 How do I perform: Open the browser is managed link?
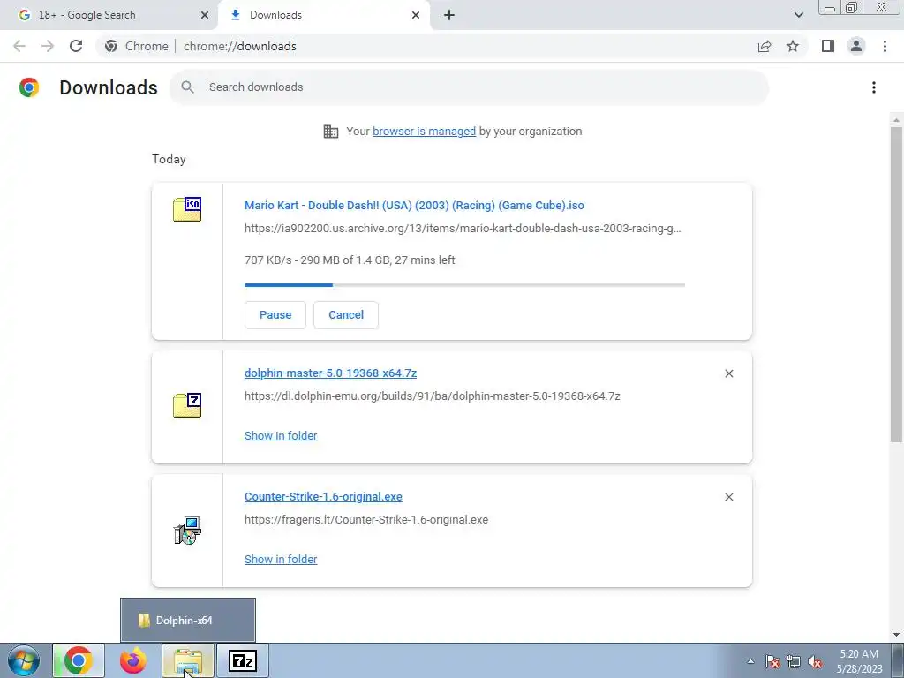coord(425,131)
